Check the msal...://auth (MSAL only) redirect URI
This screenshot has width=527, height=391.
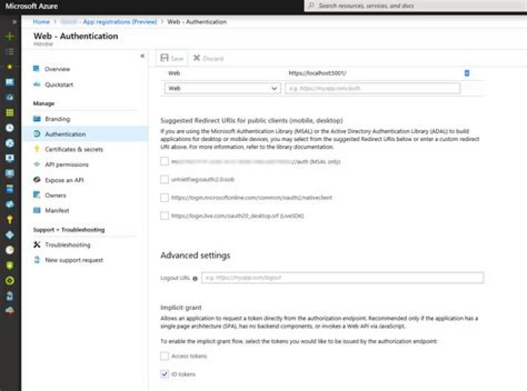click(x=165, y=162)
